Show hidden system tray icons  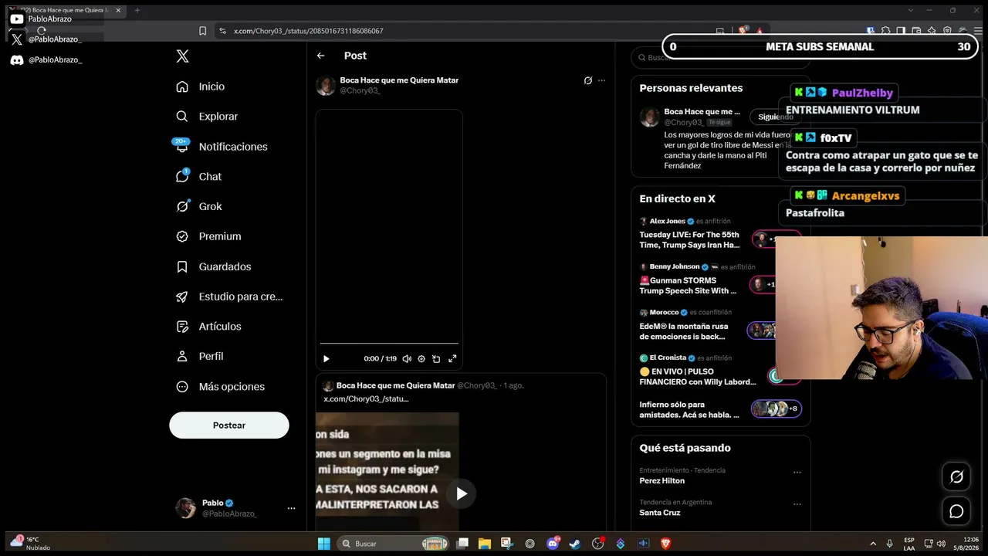coord(873,544)
